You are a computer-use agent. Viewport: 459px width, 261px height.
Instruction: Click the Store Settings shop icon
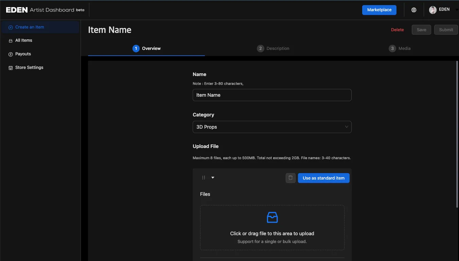[x=11, y=68]
